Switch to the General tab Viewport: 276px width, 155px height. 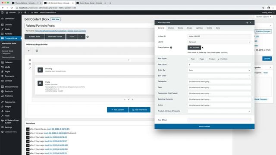click(x=161, y=28)
